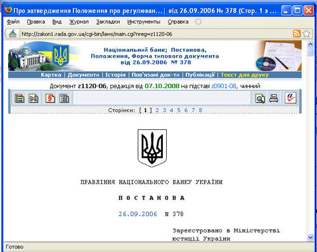Click the document structure list icon
Viewport: 317px width, 252px height.
20,98
